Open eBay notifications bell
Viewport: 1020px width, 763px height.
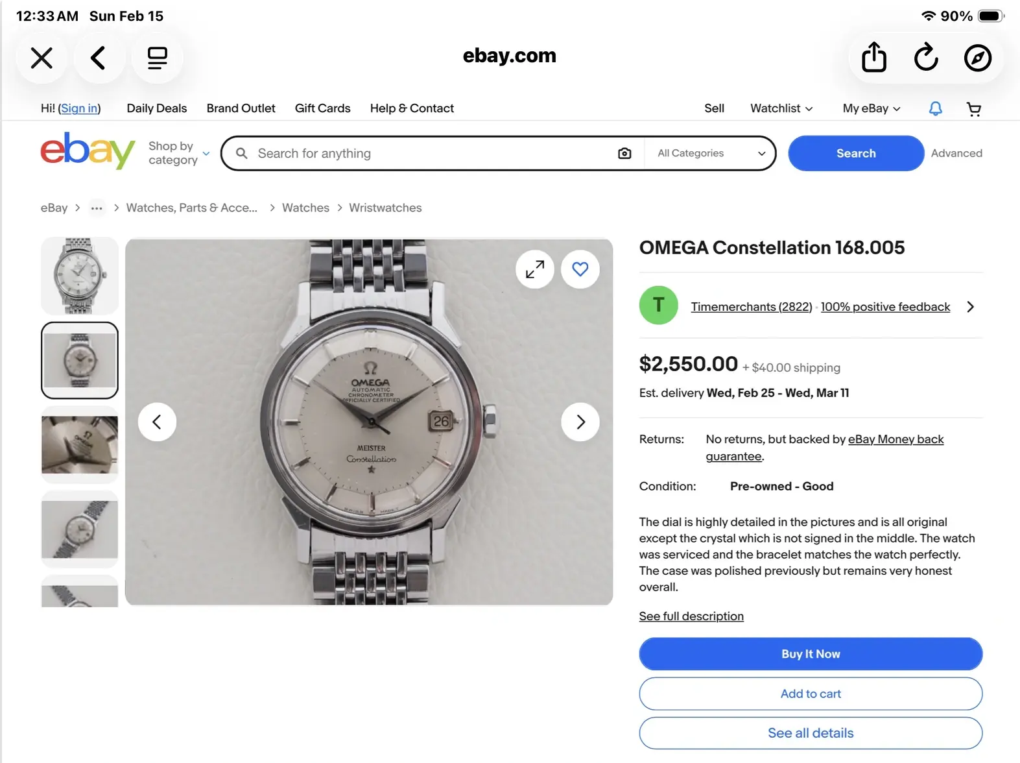click(x=935, y=108)
